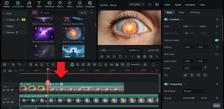This screenshot has height=109, width=224.
Task: Click the split scissors icon in toolbar
Action: (x=36, y=65)
